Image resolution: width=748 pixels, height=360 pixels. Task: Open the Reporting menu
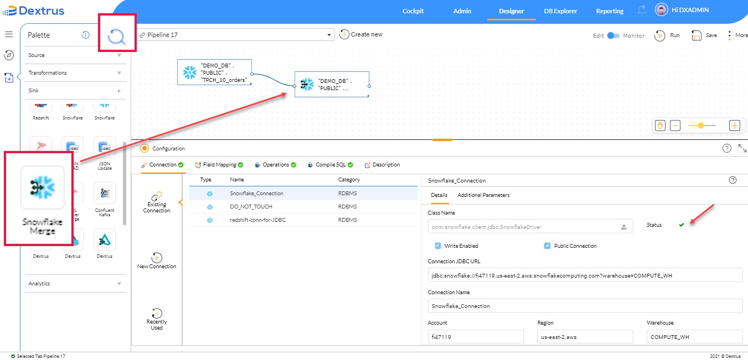610,11
